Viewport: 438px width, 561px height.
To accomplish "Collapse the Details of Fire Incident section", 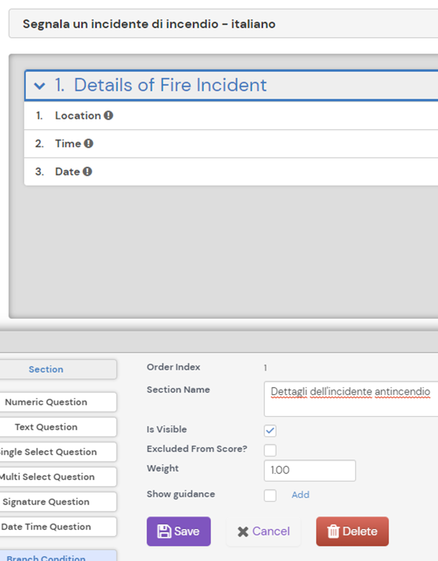I will tap(39, 86).
